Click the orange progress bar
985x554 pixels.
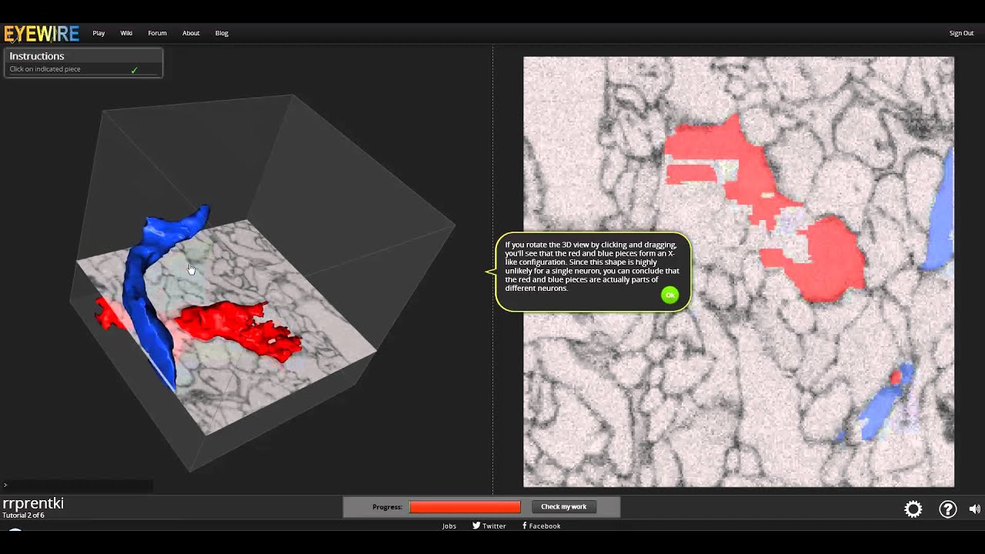point(466,507)
